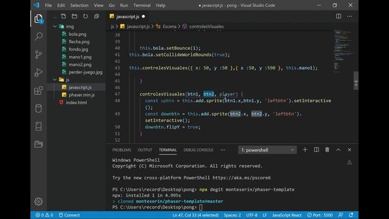Maximize the panel with up chevron
This screenshot has width=389, height=219.
pyautogui.click(x=339, y=150)
